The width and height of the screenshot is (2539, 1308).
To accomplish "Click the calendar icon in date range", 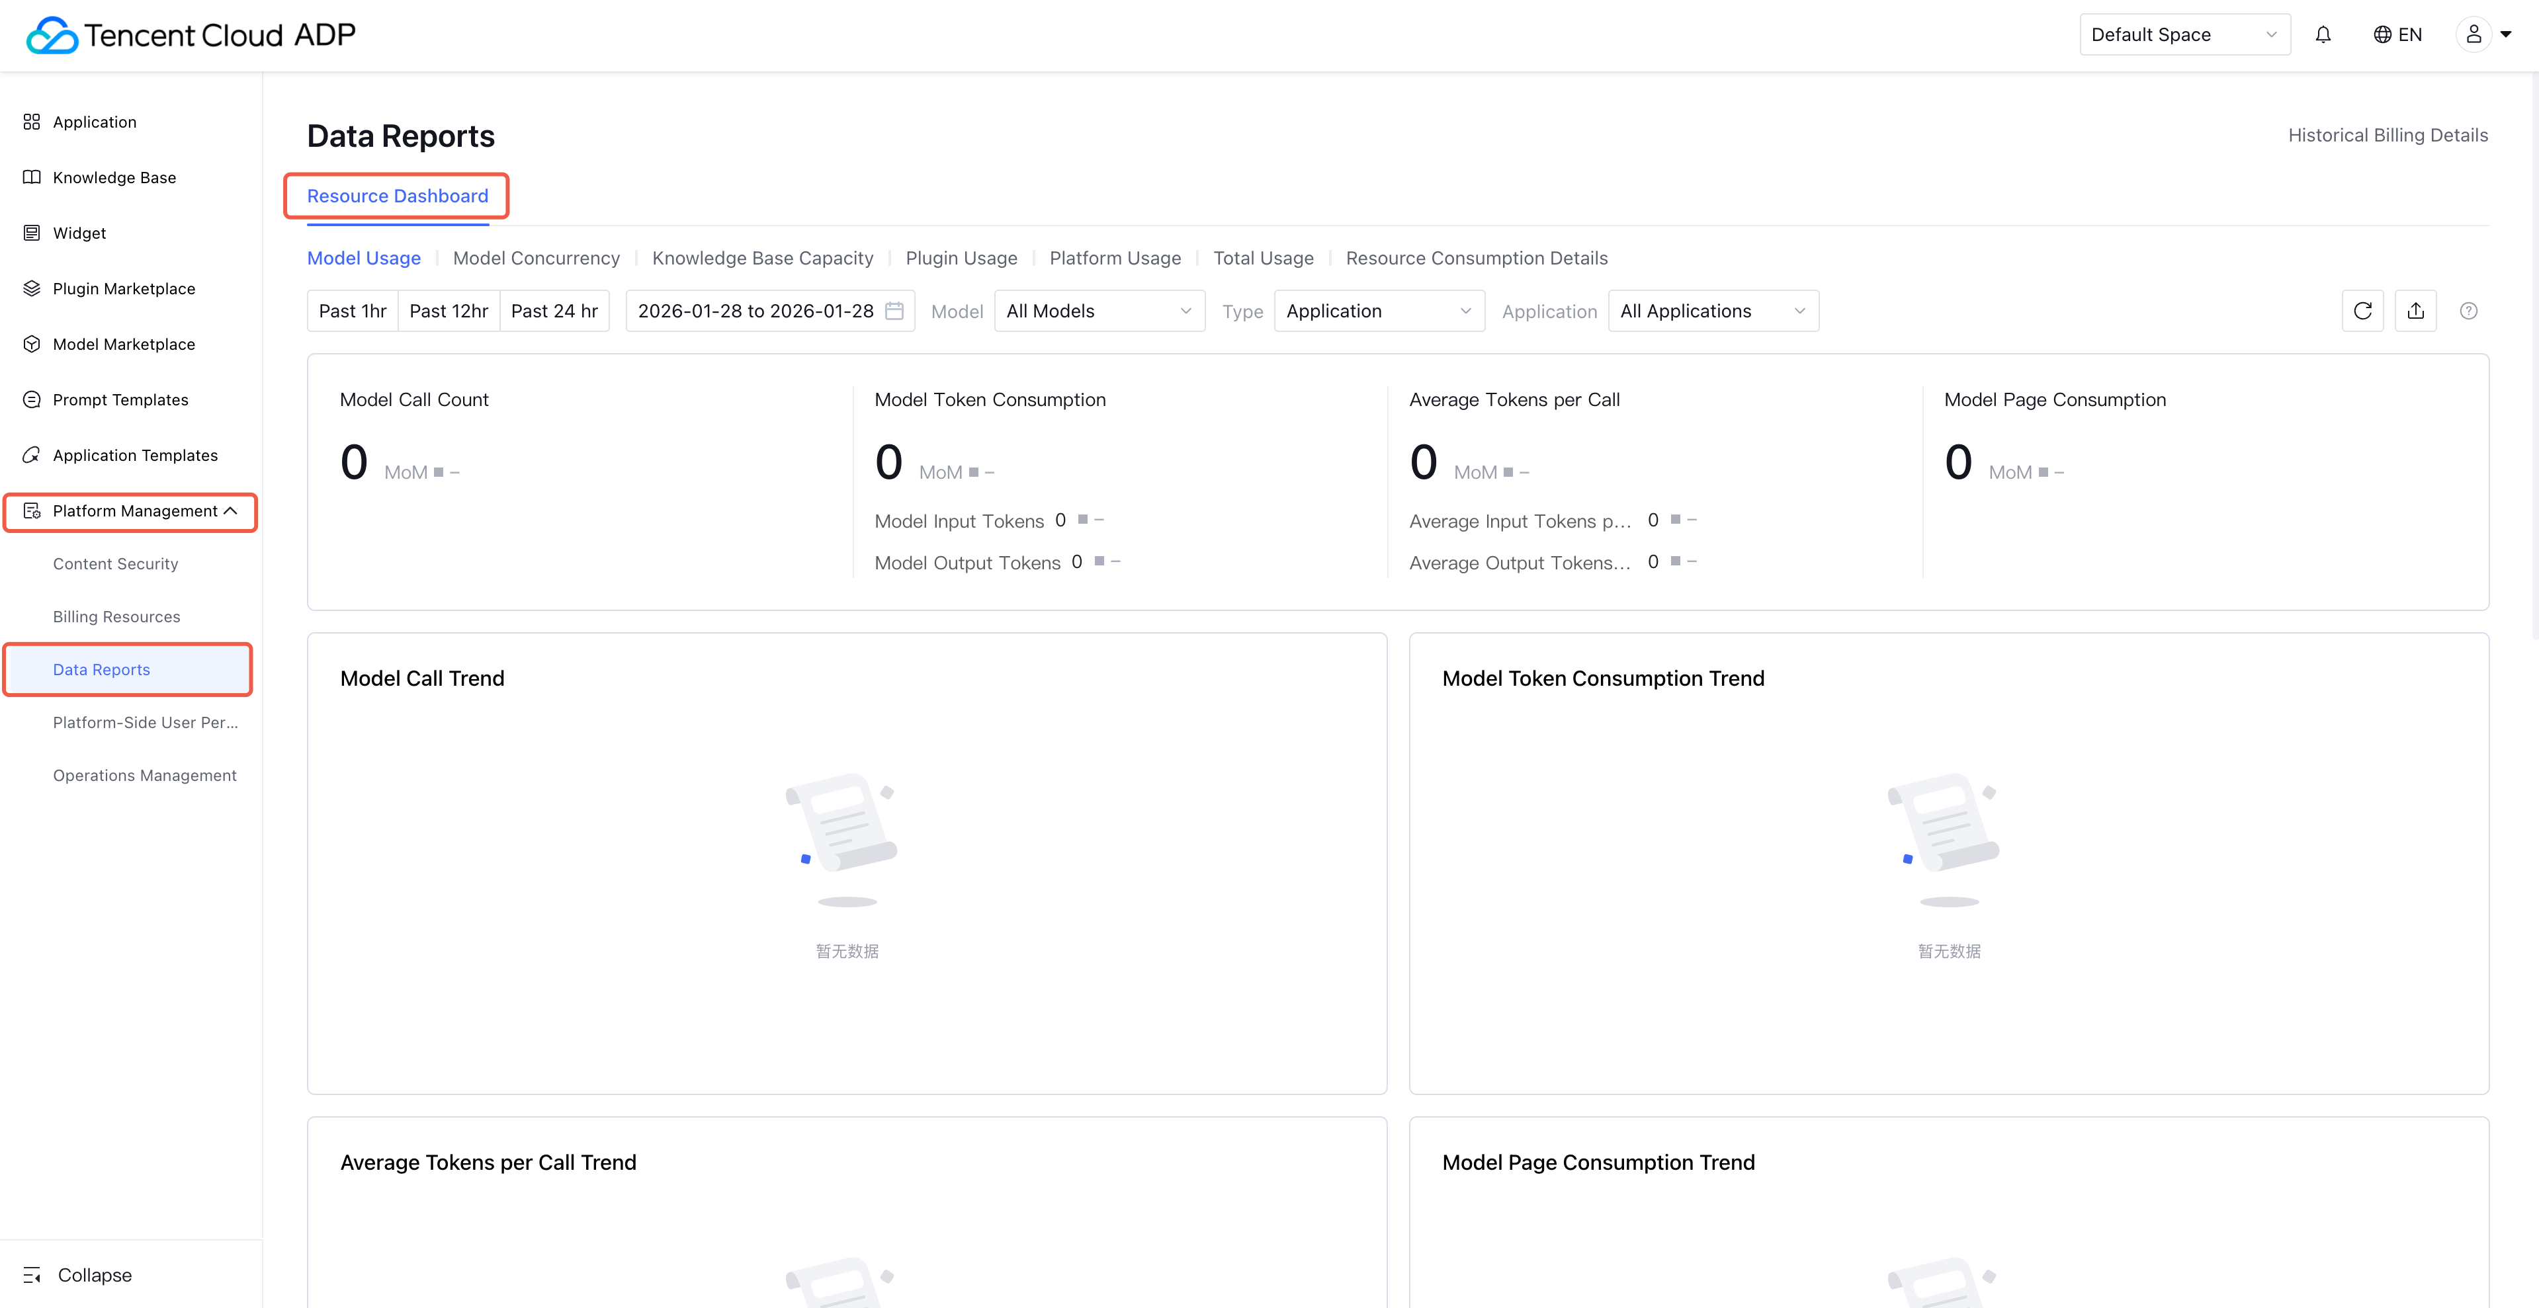I will [x=894, y=311].
